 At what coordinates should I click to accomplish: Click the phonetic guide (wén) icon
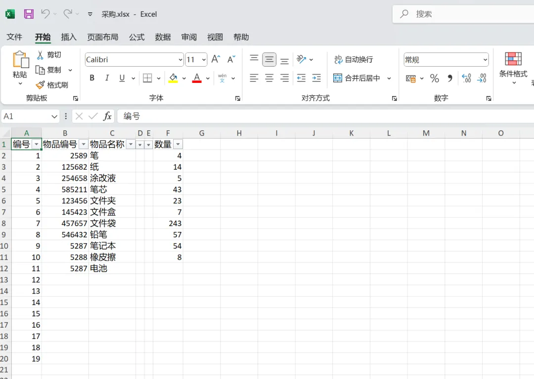222,78
